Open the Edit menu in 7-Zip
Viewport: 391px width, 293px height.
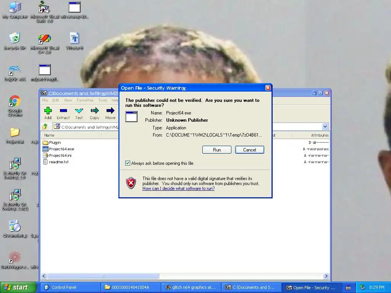tap(56, 100)
